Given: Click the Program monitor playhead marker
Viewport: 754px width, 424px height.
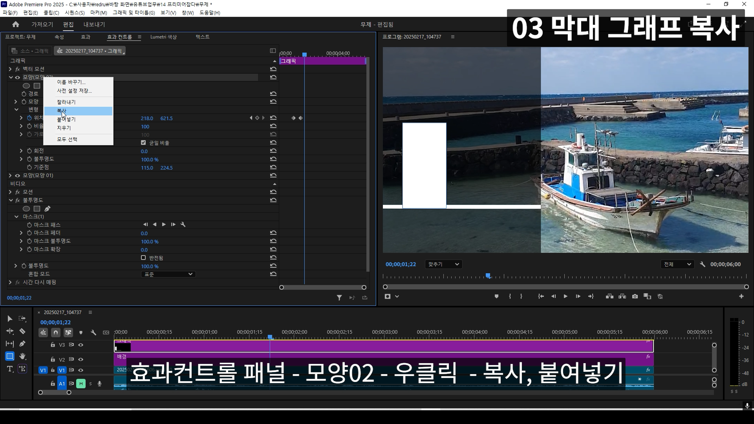Looking at the screenshot, I should [488, 276].
